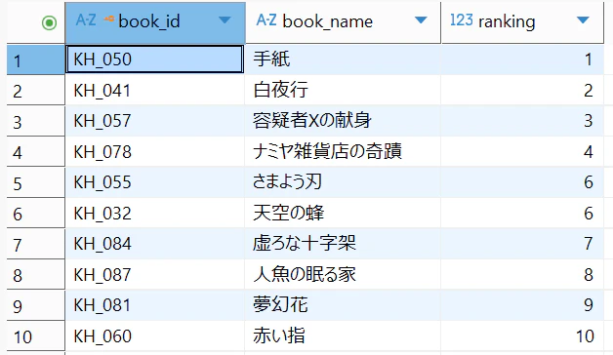Click the cell KH_041
This screenshot has width=613, height=355.
click(x=155, y=91)
